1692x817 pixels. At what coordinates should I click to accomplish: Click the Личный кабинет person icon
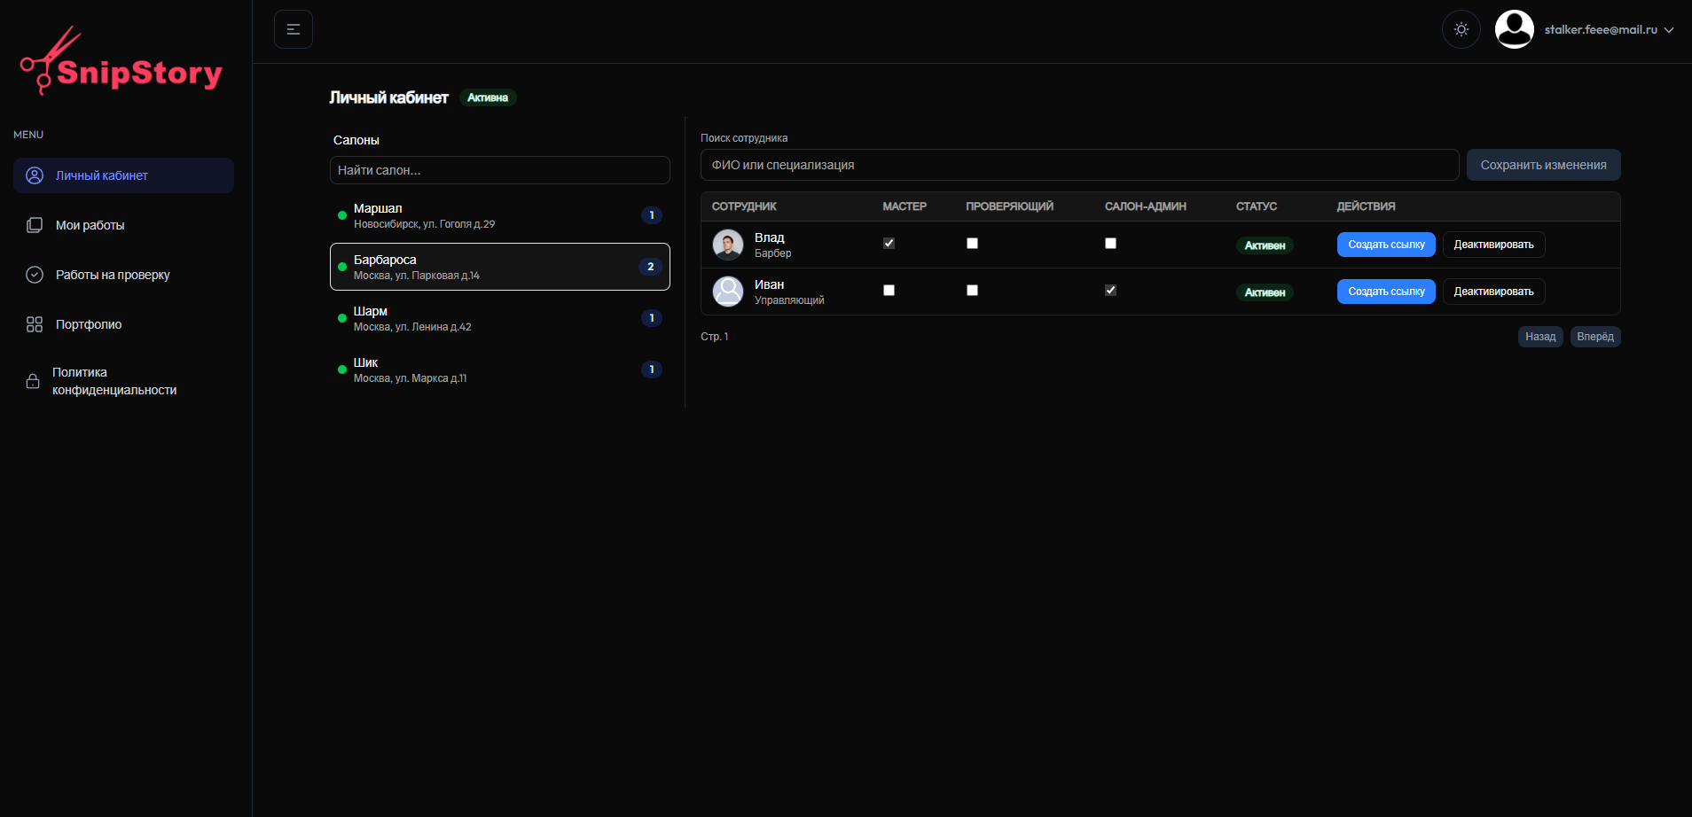pos(35,175)
